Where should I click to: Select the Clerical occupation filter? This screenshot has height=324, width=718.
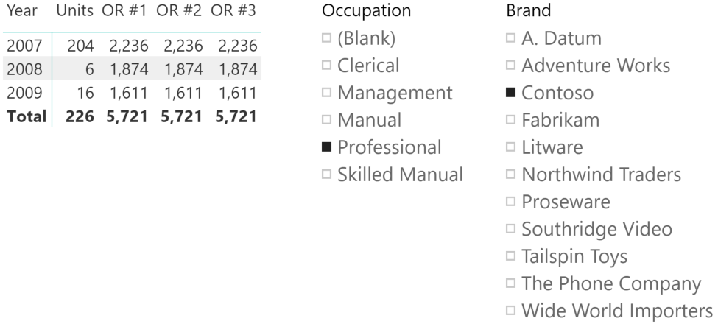326,65
